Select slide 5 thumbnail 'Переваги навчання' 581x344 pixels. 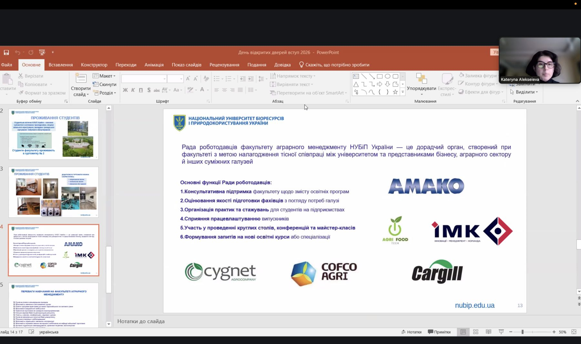click(54, 305)
